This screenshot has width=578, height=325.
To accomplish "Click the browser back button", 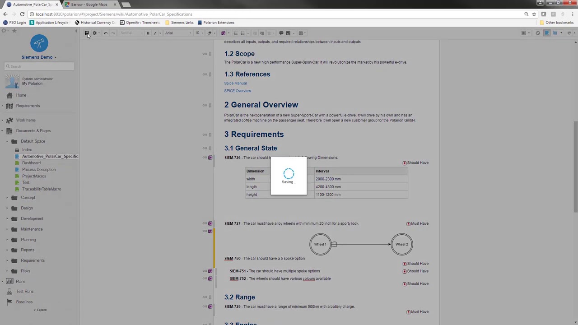I will pyautogui.click(x=5, y=14).
